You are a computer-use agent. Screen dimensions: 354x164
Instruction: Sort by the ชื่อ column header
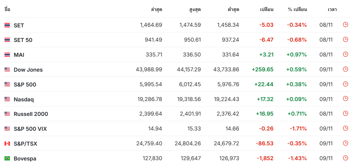7,10
